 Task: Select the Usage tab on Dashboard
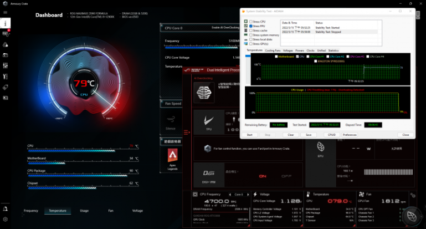pos(84,211)
